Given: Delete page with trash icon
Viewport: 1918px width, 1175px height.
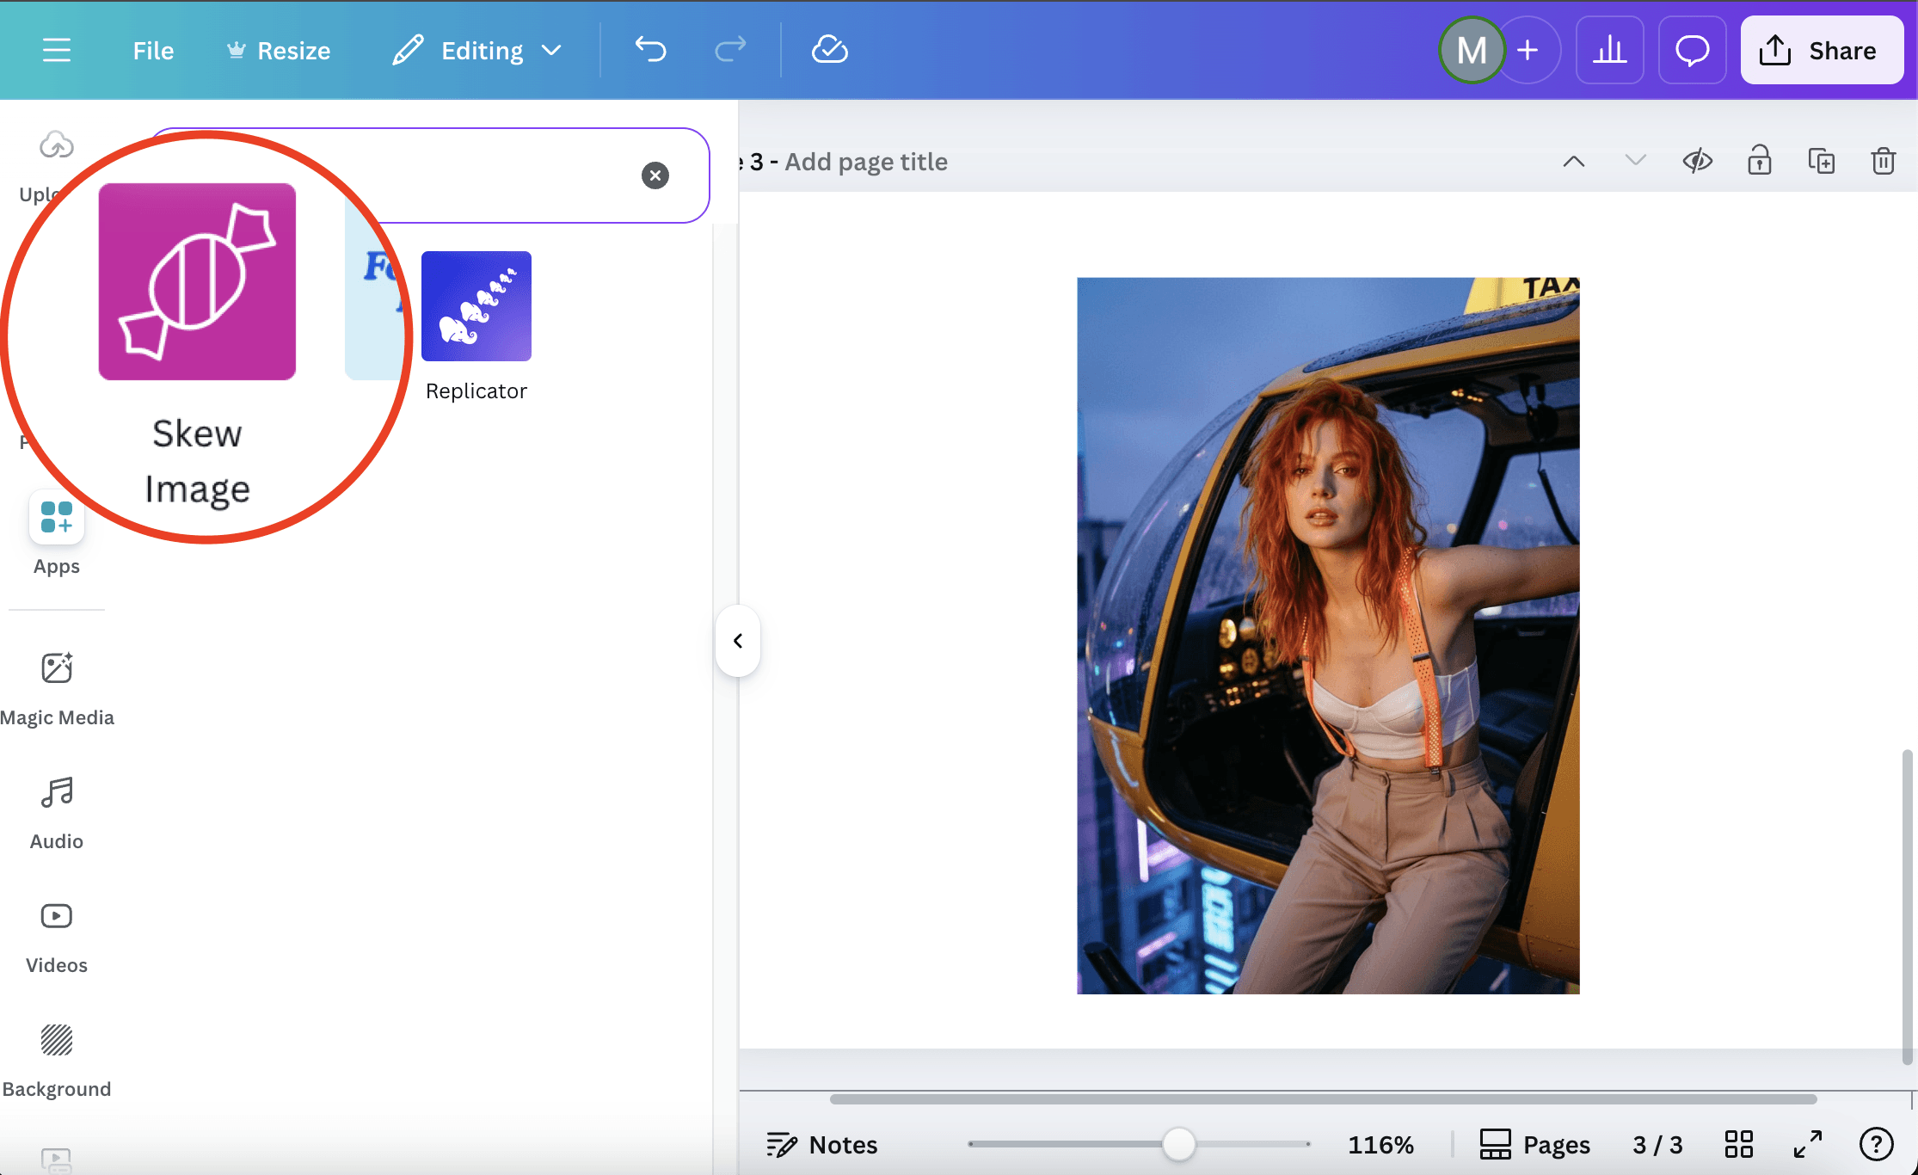Looking at the screenshot, I should click(x=1883, y=162).
